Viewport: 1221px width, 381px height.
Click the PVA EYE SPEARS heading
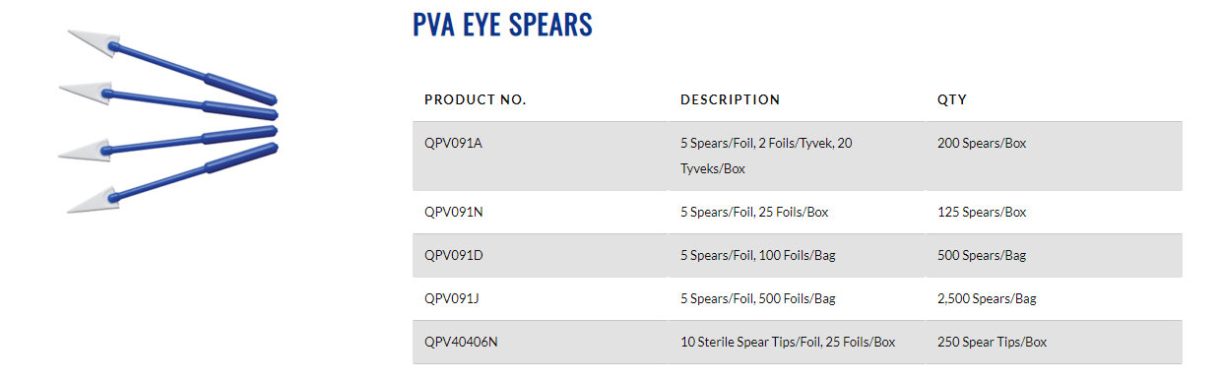point(502,25)
